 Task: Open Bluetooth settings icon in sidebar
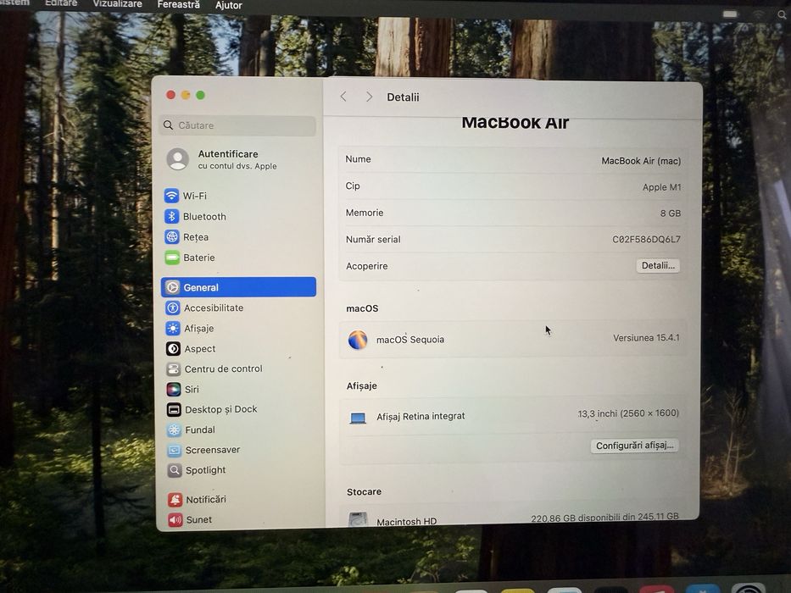coord(171,216)
